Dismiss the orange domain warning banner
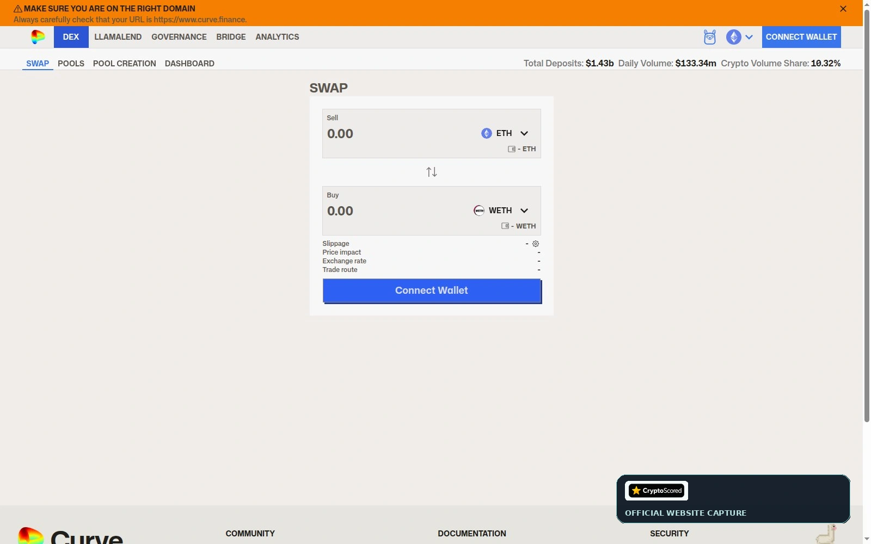 click(x=843, y=9)
